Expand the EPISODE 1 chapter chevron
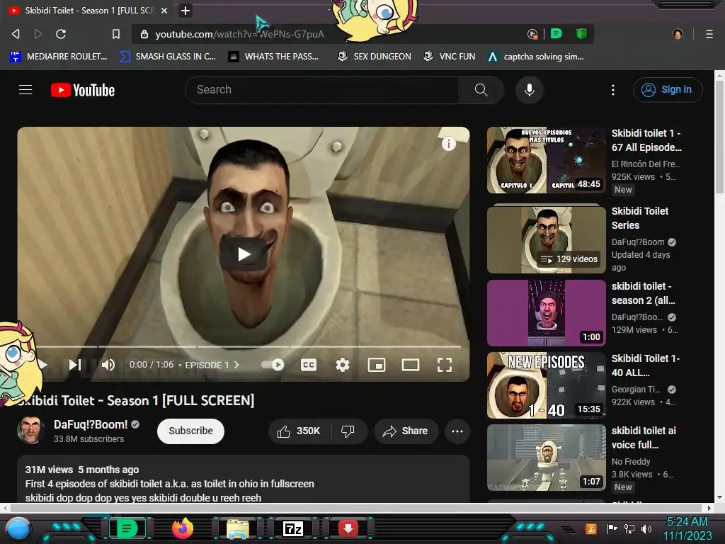 (236, 365)
